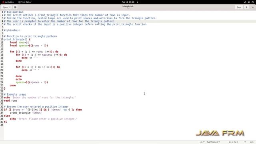The width and height of the screenshot is (256, 144).
Task: Click the '# Function to print triangle pattern' comment
Action: pos(30,36)
